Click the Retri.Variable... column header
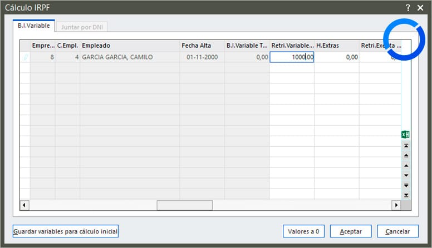Image resolution: width=432 pixels, height=248 pixels. pos(292,46)
